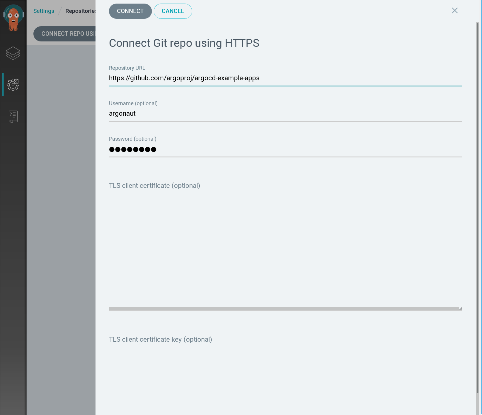Focus the Repository URL input field
This screenshot has width=482, height=415.
285,78
